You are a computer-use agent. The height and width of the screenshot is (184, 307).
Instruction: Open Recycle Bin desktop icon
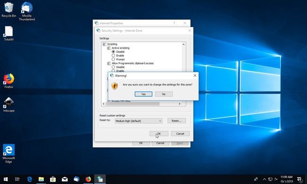click(x=9, y=10)
